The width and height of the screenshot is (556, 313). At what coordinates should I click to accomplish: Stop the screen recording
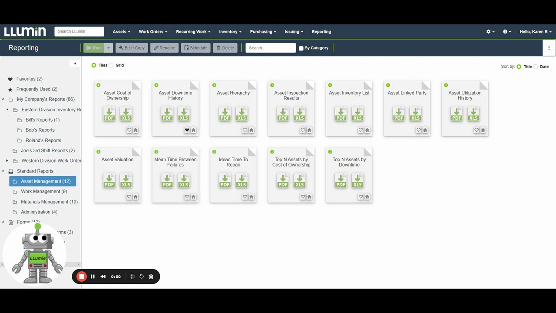(x=81, y=276)
